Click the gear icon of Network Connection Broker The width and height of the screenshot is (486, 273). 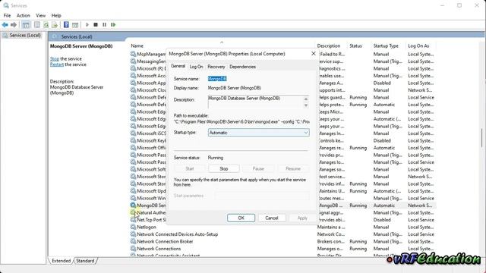click(133, 241)
